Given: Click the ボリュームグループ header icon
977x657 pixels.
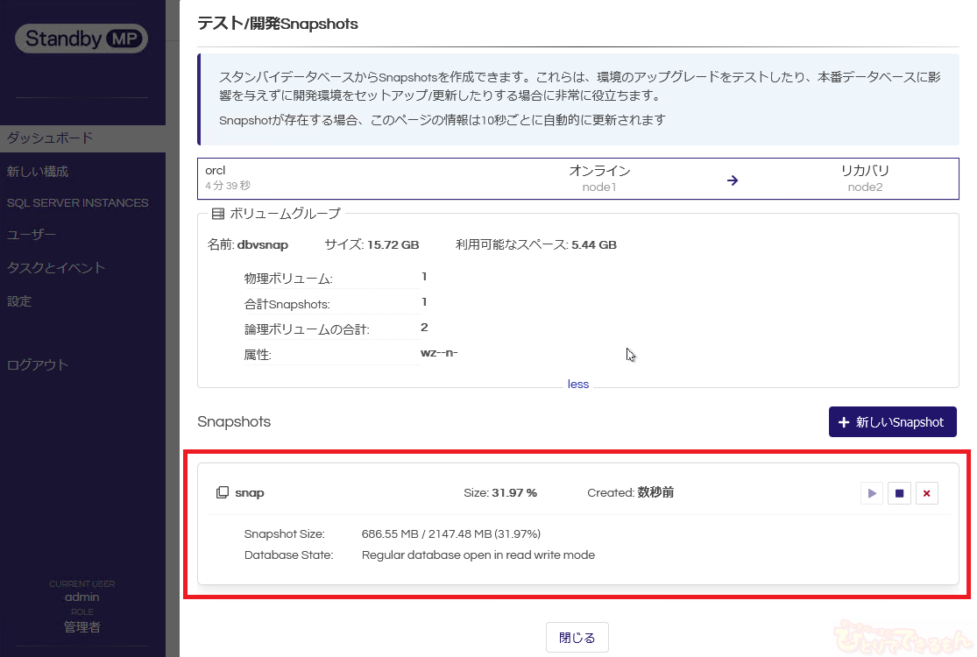Looking at the screenshot, I should click(x=218, y=213).
